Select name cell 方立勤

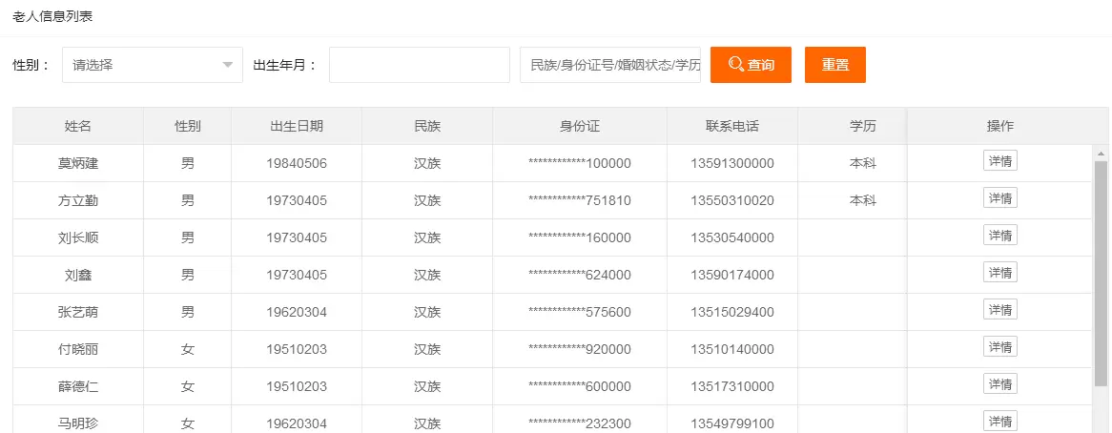tap(78, 200)
